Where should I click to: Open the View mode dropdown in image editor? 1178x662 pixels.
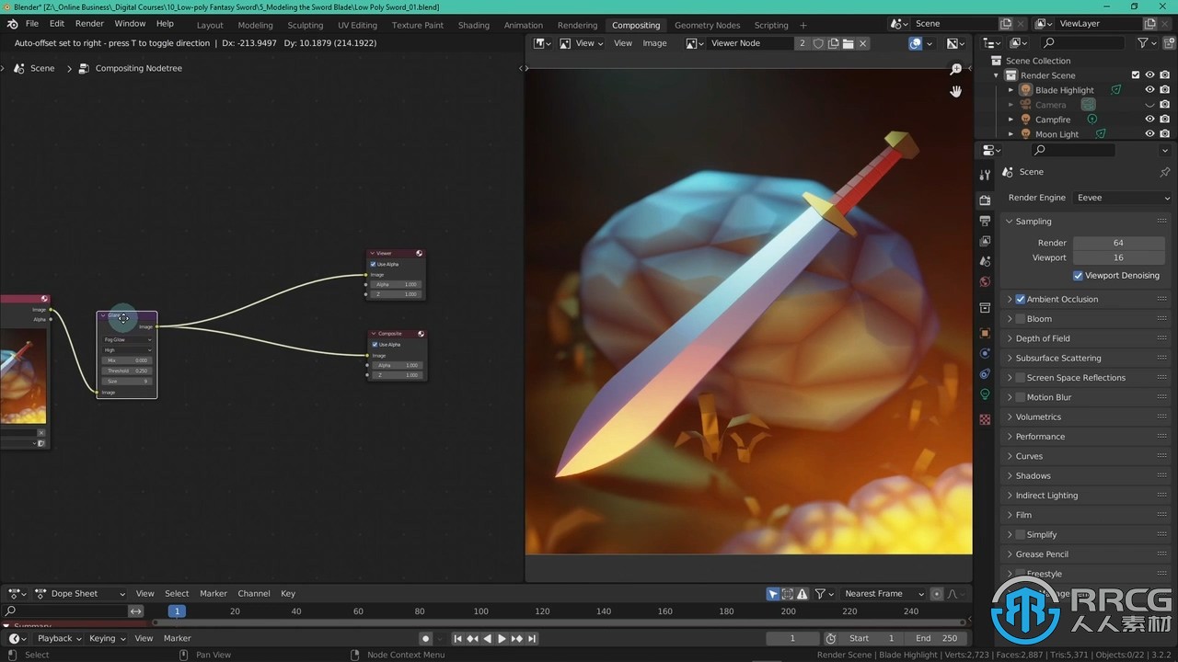click(581, 43)
